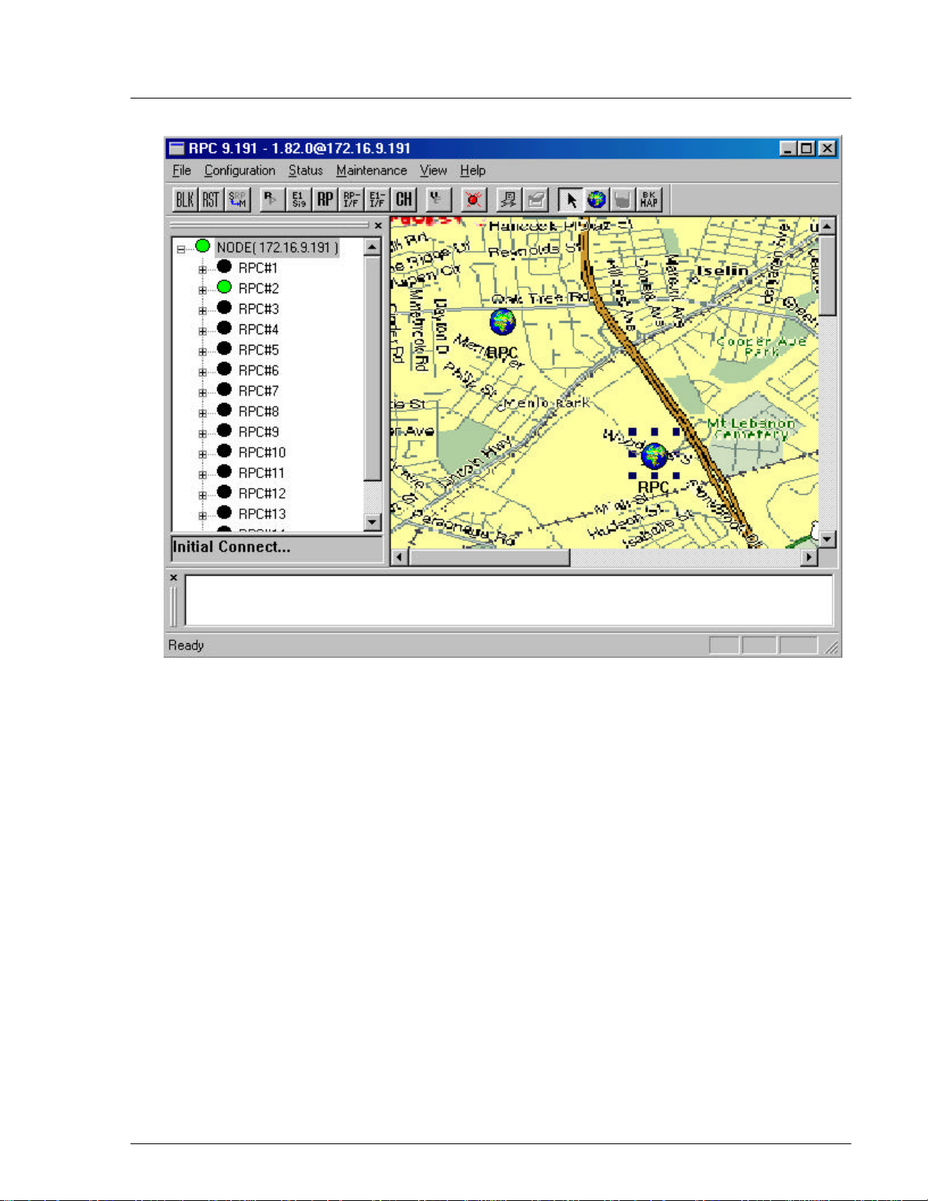Expand the RPC#9 tree node
This screenshot has width=928, height=1201.
coord(202,433)
